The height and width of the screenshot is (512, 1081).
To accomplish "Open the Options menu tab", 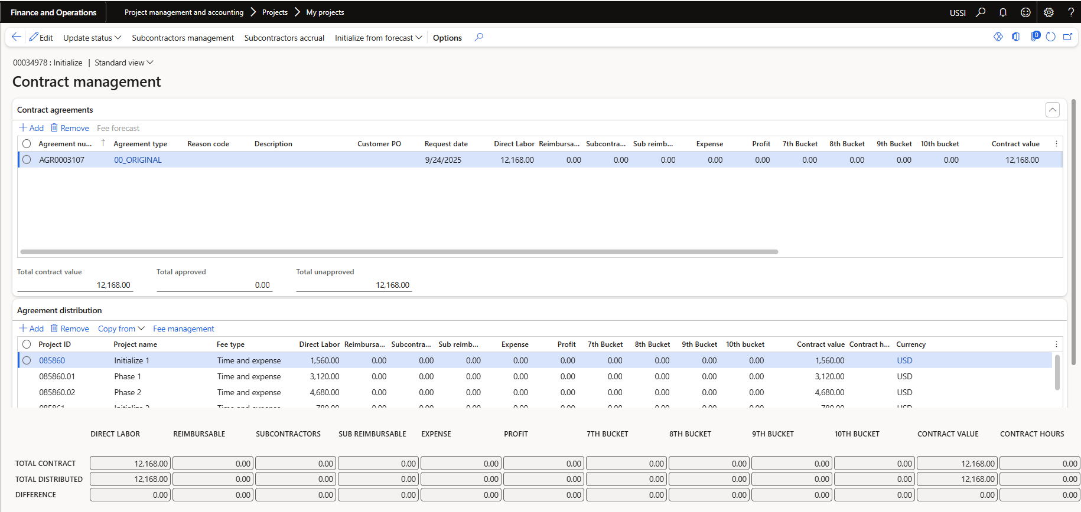I will tap(447, 38).
